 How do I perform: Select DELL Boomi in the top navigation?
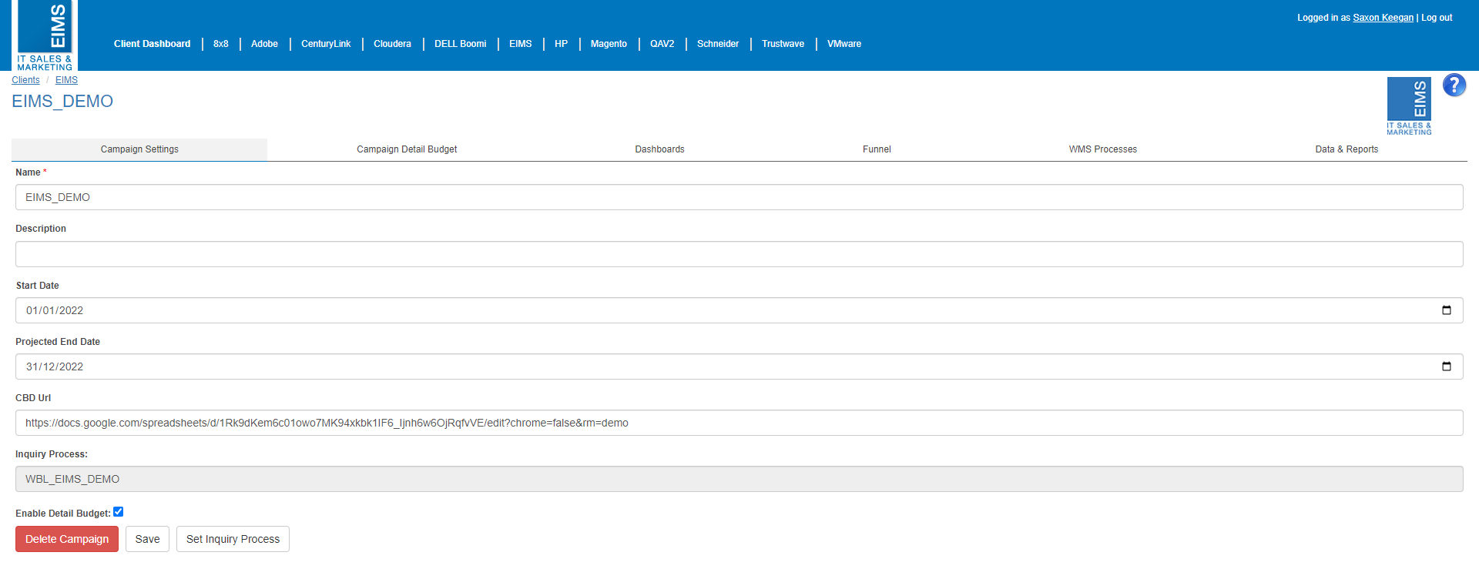(x=460, y=44)
